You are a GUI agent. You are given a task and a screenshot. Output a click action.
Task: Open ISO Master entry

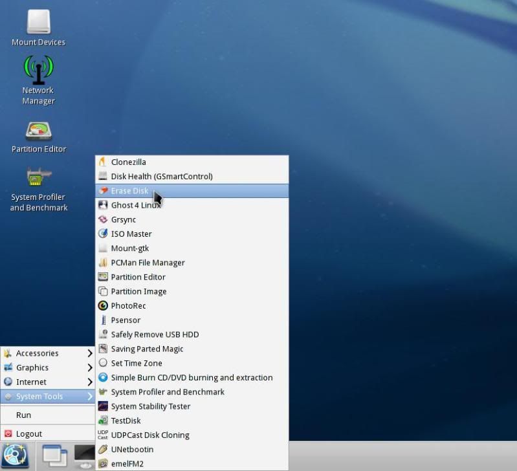pos(192,234)
